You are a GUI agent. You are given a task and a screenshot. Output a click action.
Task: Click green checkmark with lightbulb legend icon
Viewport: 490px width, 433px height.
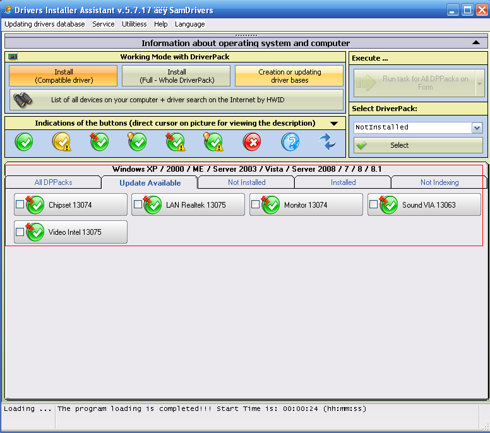point(137,142)
